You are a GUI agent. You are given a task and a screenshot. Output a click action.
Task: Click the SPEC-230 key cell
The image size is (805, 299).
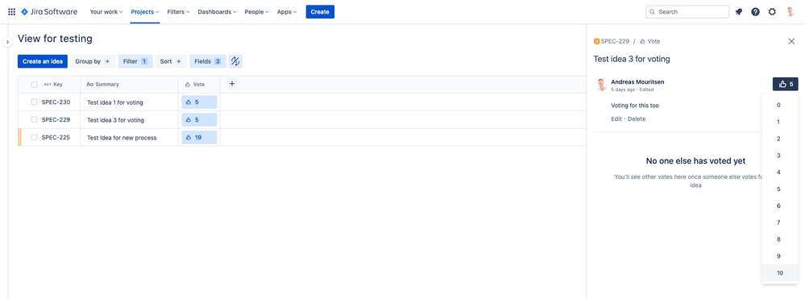(56, 102)
